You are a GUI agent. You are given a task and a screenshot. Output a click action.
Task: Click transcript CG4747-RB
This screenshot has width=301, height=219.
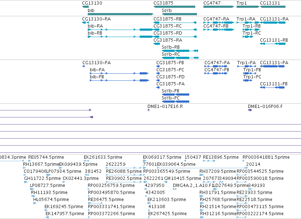point(219,30)
